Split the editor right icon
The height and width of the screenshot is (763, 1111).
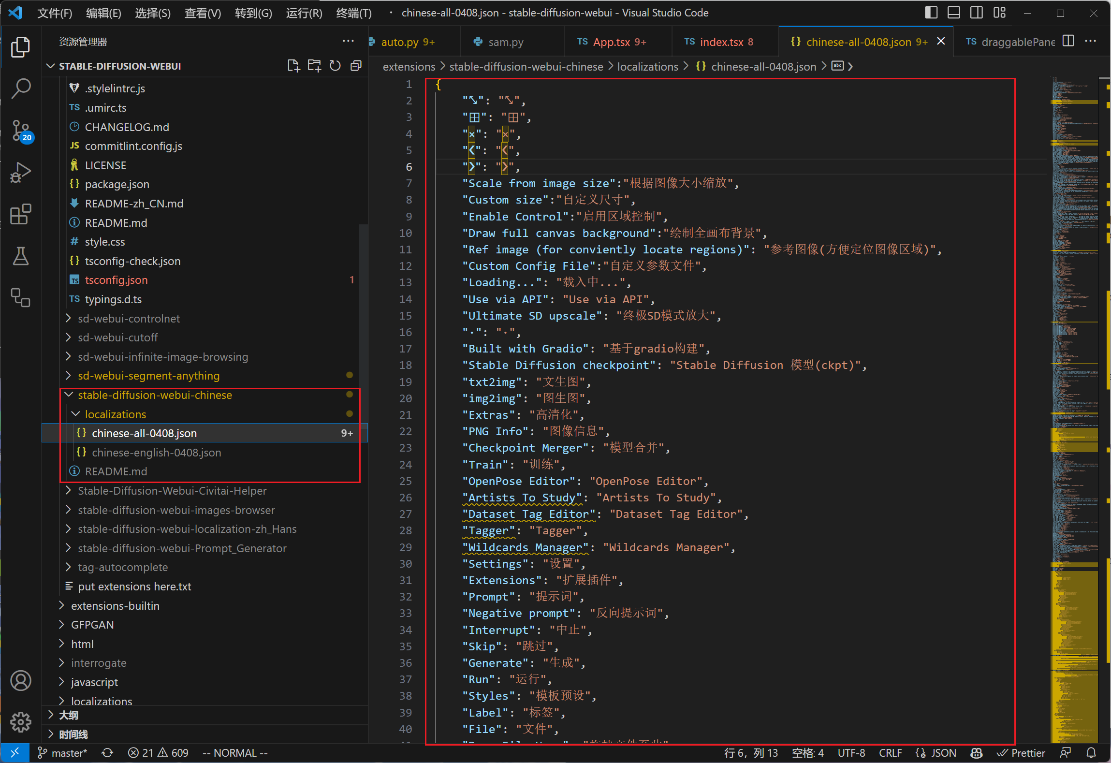[1068, 42]
